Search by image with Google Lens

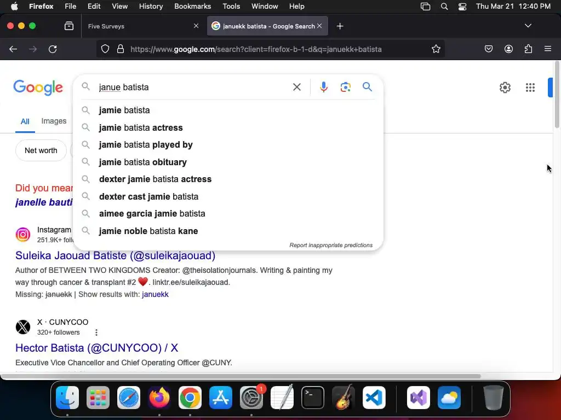click(x=345, y=87)
